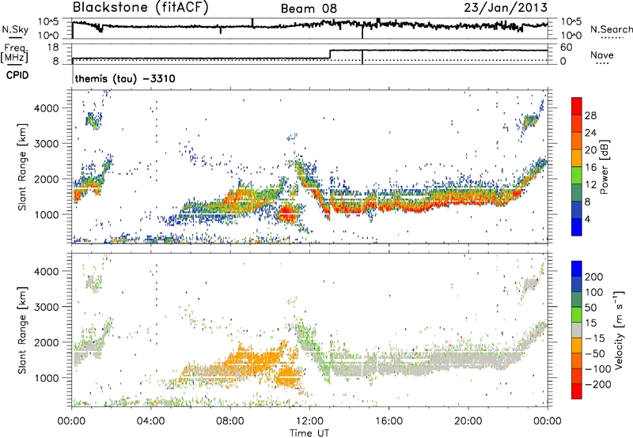Click the red high-power blob near 11:00 UT
633x438 pixels.
[287, 213]
